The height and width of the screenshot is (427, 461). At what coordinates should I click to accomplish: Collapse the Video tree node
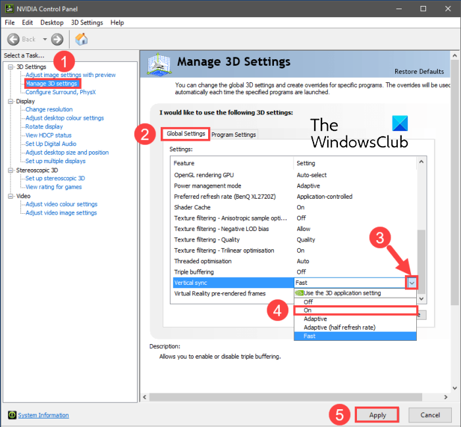(x=11, y=196)
